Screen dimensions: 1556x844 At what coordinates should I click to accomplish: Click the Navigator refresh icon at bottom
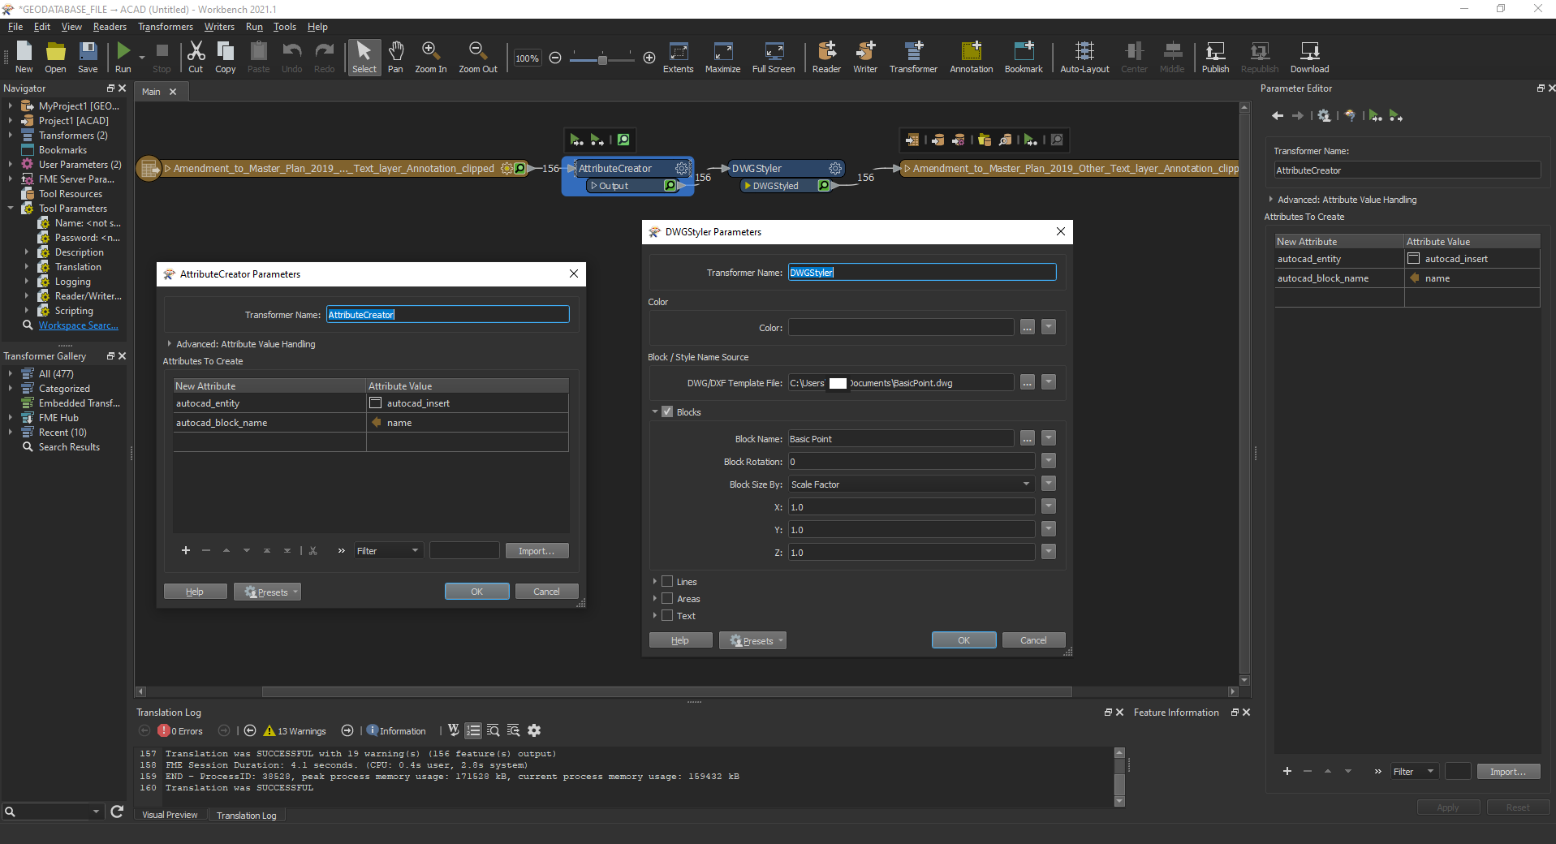point(117,811)
